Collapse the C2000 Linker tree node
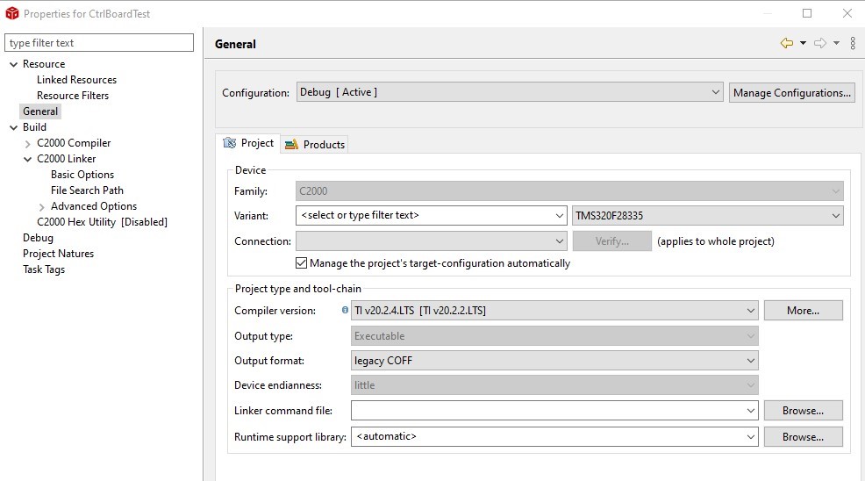 (28, 159)
